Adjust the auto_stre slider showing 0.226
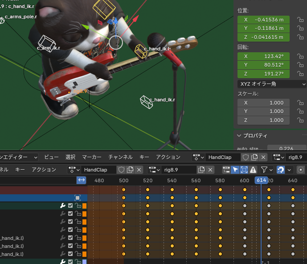 pyautogui.click(x=287, y=148)
